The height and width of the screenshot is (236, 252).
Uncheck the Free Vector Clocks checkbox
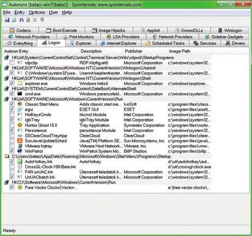(12, 187)
